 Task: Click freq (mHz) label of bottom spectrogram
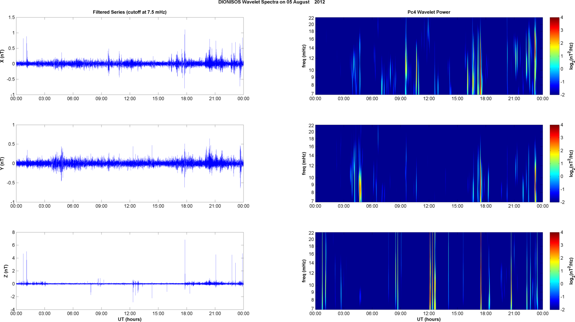pyautogui.click(x=304, y=271)
